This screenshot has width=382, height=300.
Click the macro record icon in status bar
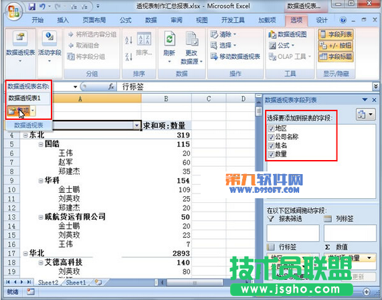tap(31, 291)
